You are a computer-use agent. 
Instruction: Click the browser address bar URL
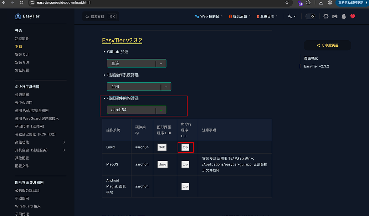point(63,2)
